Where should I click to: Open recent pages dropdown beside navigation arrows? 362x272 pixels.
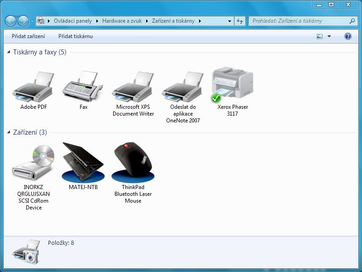tap(32, 21)
